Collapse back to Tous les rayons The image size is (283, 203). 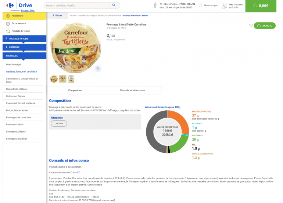24,38
